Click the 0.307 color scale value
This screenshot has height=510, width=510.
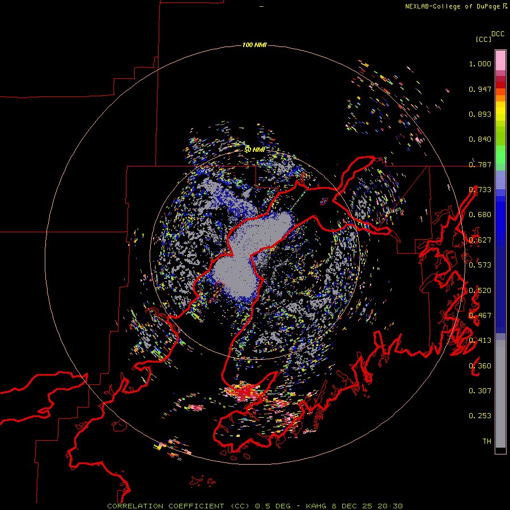(480, 391)
